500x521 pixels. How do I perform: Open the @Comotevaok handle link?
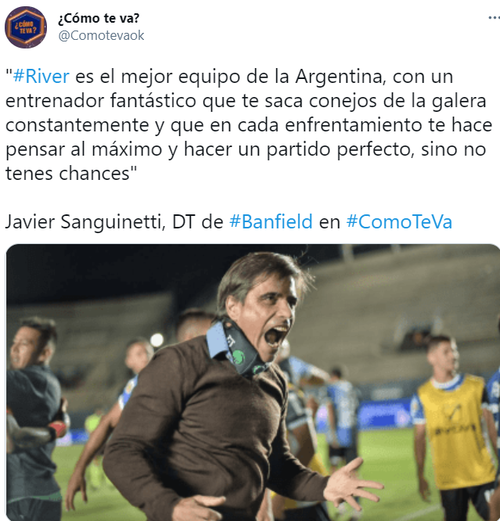[102, 35]
